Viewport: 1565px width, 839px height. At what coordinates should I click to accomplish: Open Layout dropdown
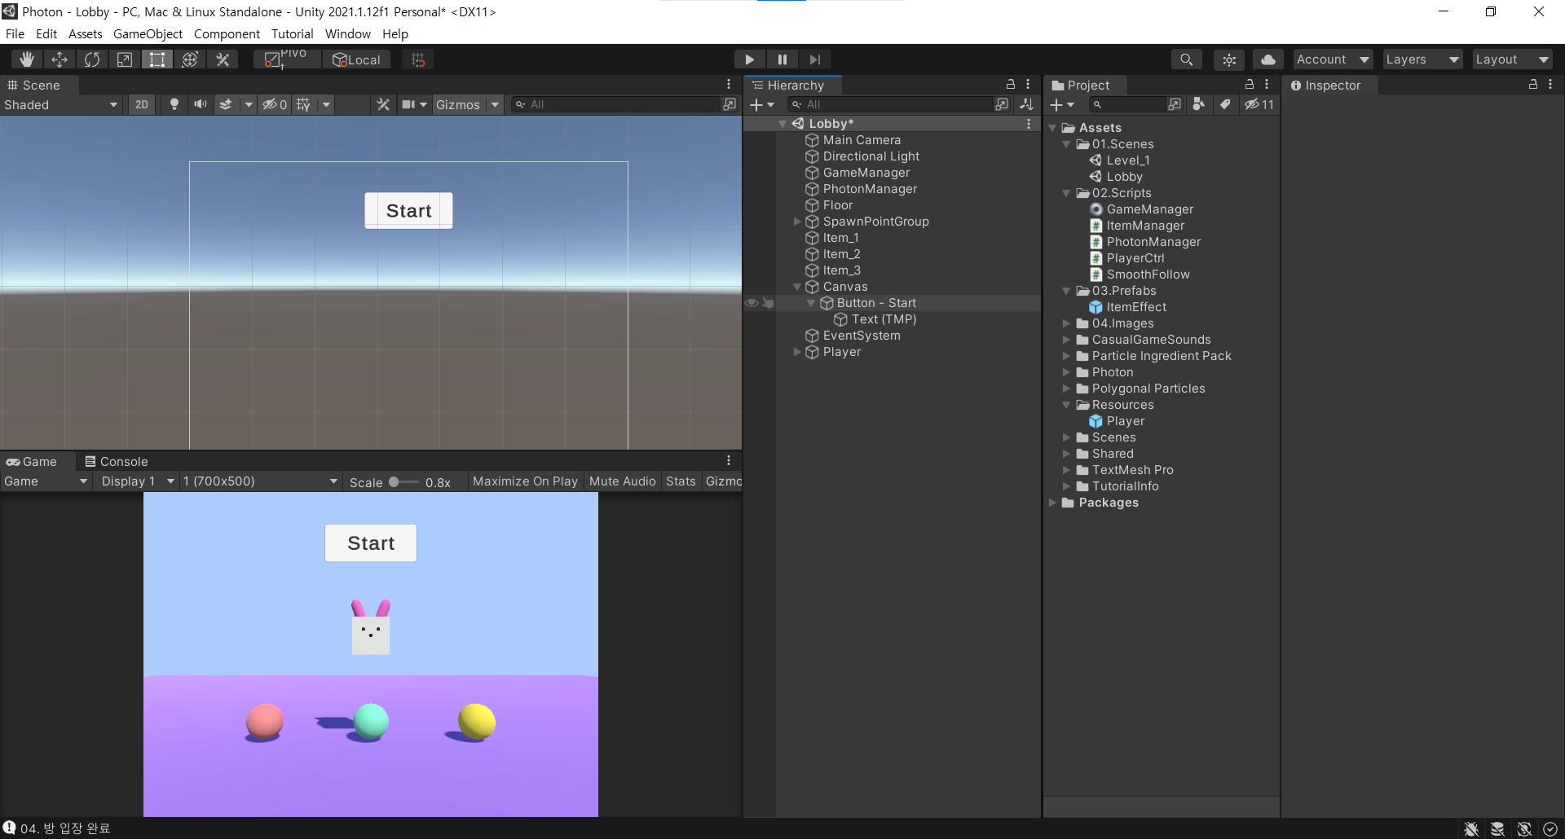[x=1512, y=59]
